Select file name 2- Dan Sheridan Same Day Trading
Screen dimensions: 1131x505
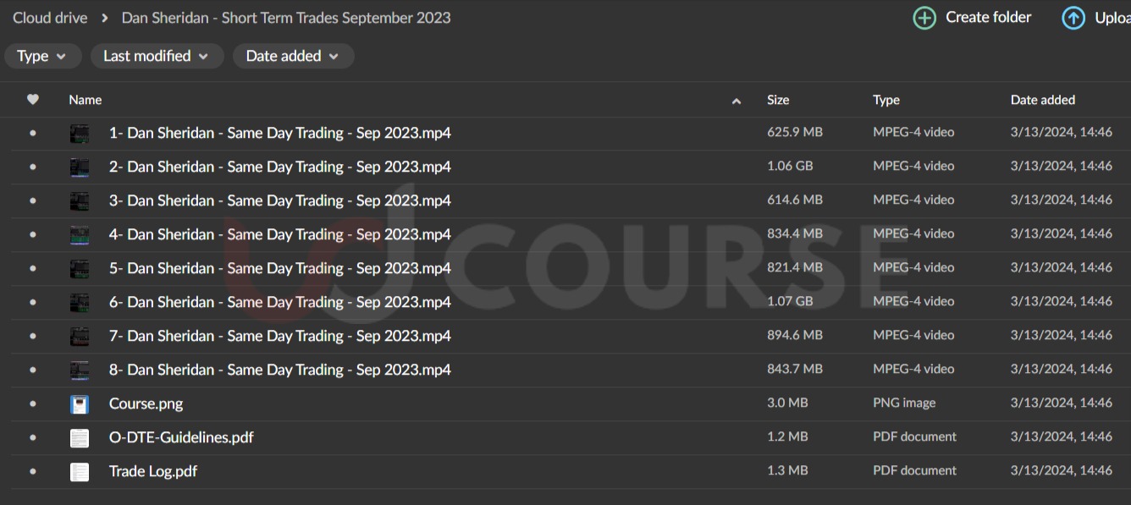click(280, 167)
